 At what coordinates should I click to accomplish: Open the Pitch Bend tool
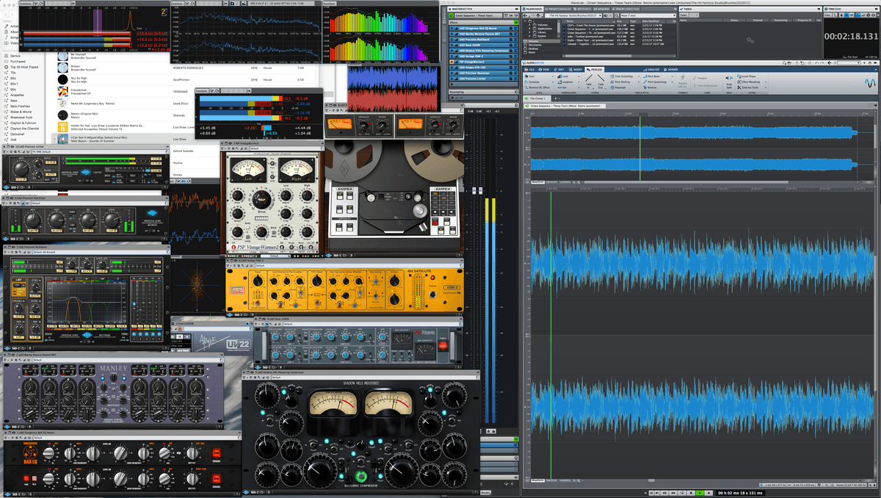coord(652,76)
